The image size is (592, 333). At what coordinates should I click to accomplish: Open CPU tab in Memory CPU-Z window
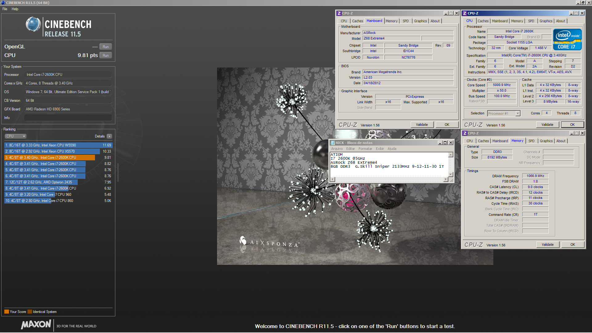469,141
